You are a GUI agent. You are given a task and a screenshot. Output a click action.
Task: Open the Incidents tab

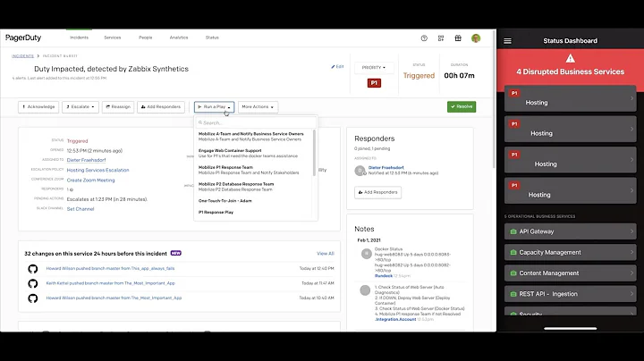pos(79,38)
